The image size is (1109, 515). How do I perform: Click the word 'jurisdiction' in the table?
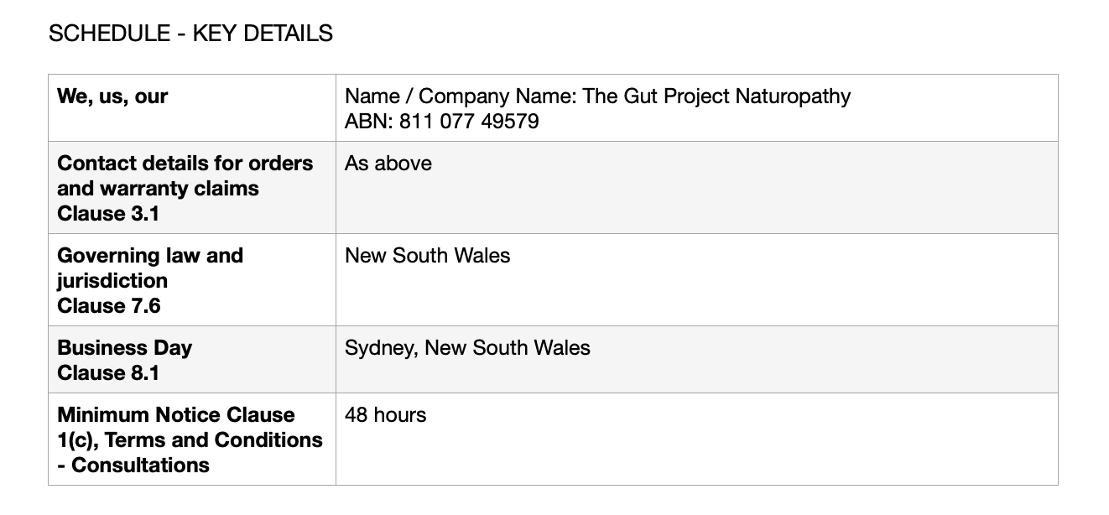[x=112, y=281]
